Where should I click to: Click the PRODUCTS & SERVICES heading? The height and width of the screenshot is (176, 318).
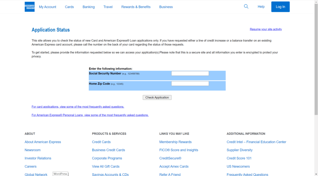(x=109, y=134)
